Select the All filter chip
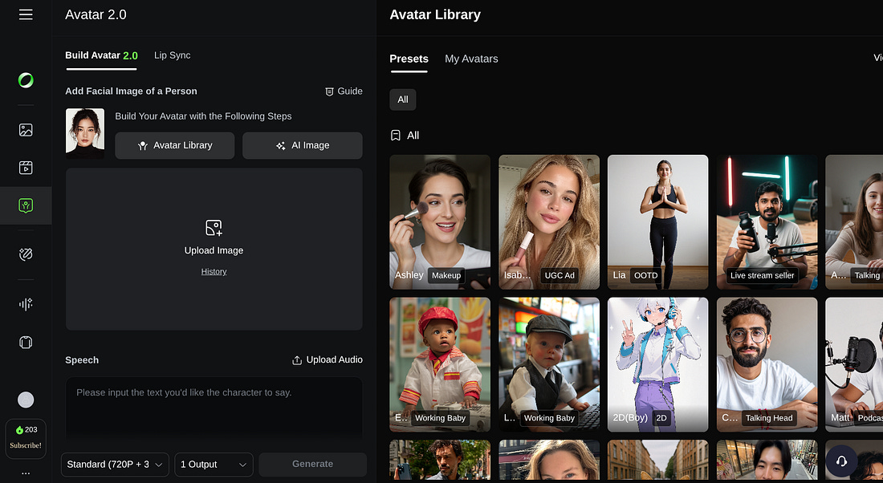Viewport: 883px width, 483px height. [403, 99]
